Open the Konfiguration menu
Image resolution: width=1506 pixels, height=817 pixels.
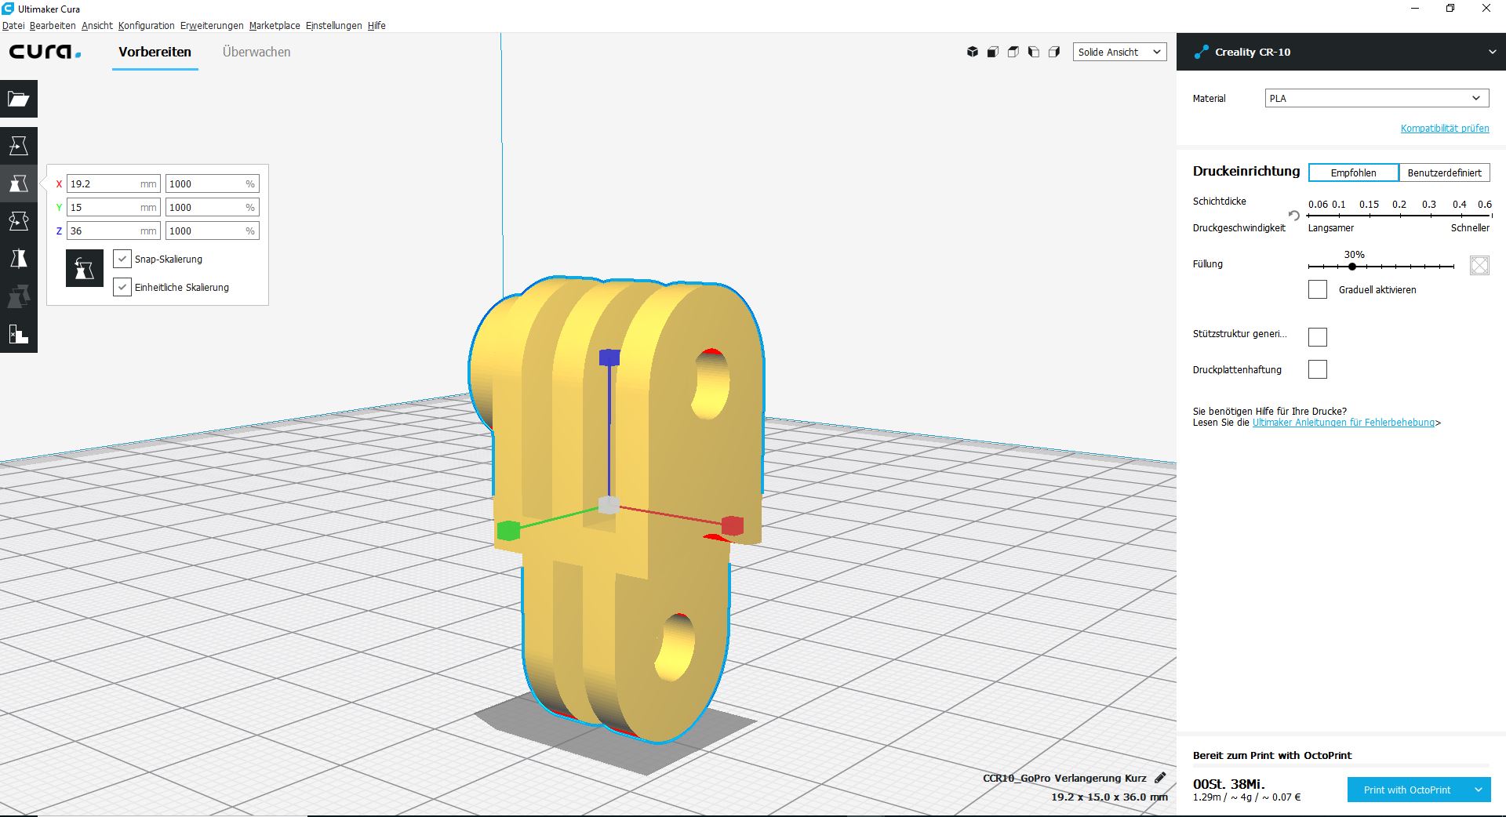[x=147, y=26]
